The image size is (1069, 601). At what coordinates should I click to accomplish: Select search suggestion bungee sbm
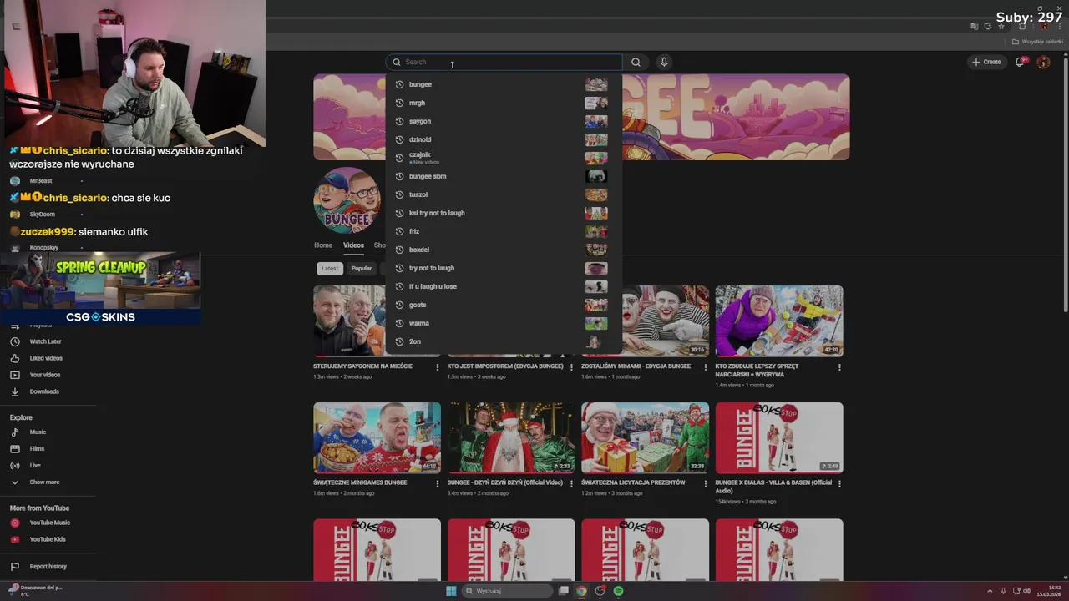tap(504, 176)
